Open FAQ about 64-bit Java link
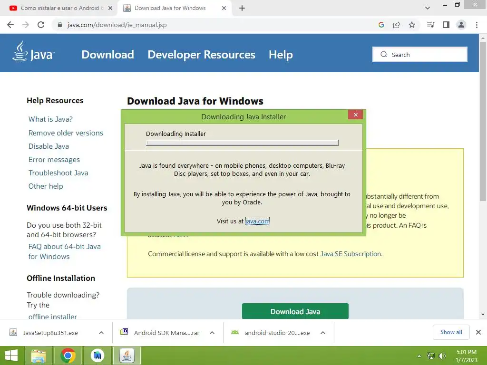This screenshot has width=487, height=365. [65, 251]
